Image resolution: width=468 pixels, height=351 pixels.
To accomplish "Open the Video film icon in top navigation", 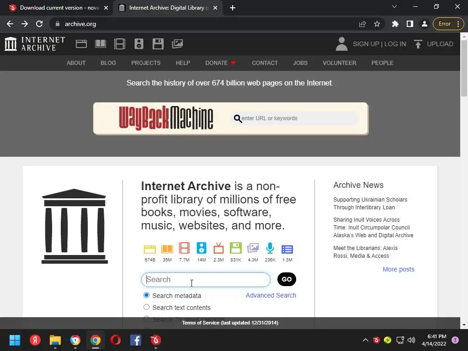I will [x=120, y=44].
